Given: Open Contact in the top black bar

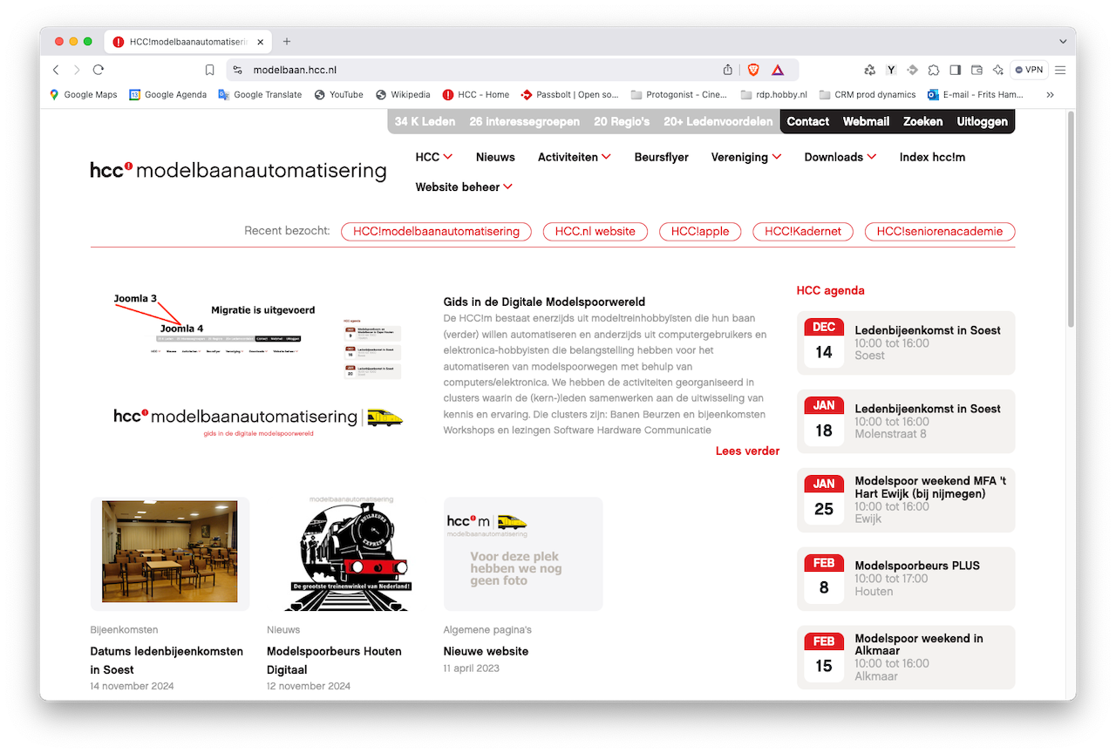Looking at the screenshot, I should [x=807, y=121].
